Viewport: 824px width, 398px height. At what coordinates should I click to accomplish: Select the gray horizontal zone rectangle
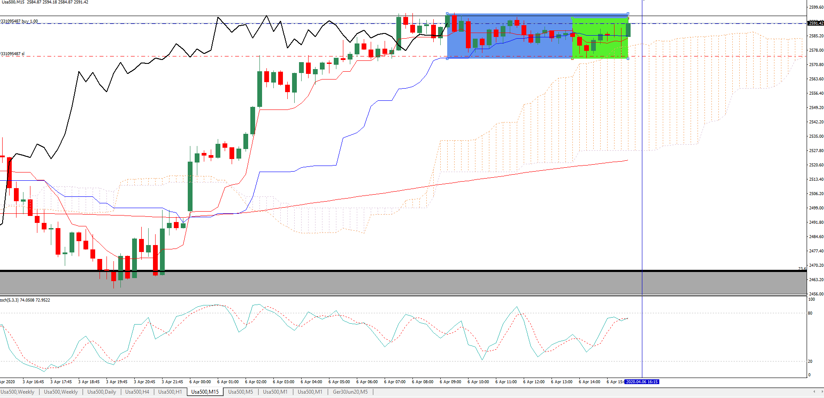tap(403, 282)
